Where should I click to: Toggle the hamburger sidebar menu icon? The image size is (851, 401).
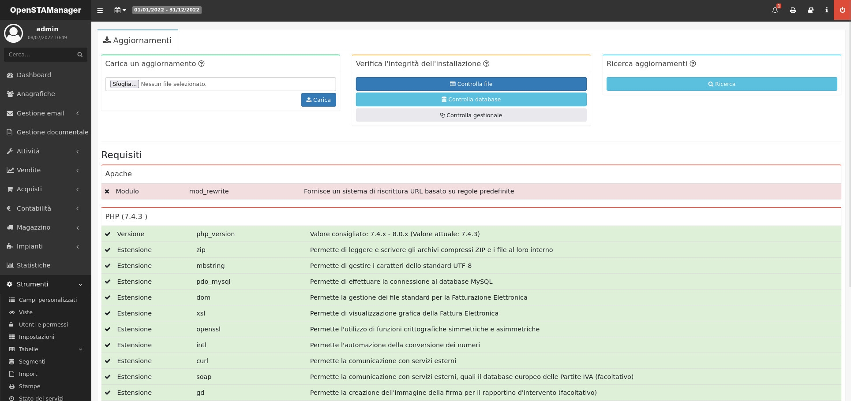pyautogui.click(x=100, y=10)
